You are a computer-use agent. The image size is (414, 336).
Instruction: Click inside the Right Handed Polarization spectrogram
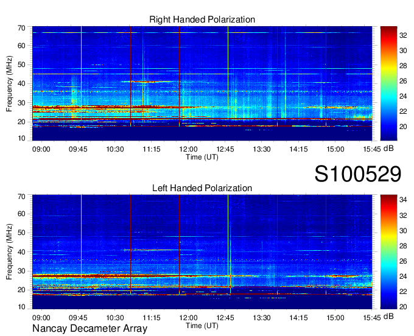[x=202, y=83]
